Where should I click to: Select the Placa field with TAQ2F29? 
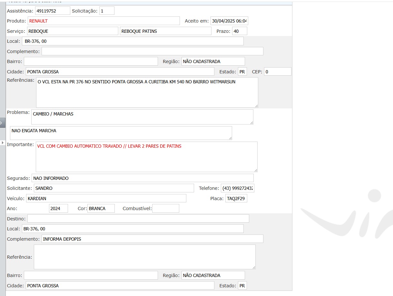[236, 199]
